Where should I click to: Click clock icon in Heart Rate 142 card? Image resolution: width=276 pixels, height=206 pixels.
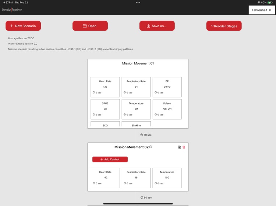click(94, 183)
